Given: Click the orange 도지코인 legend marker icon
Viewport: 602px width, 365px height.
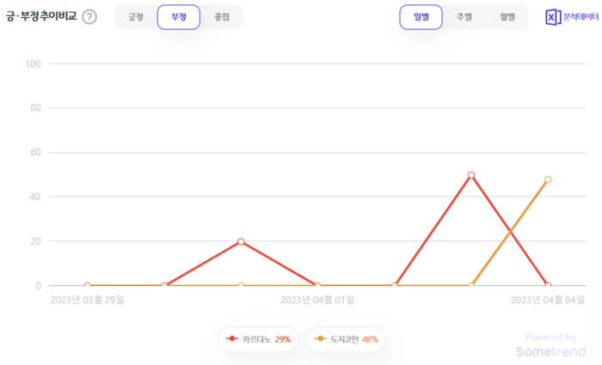Looking at the screenshot, I should (321, 339).
